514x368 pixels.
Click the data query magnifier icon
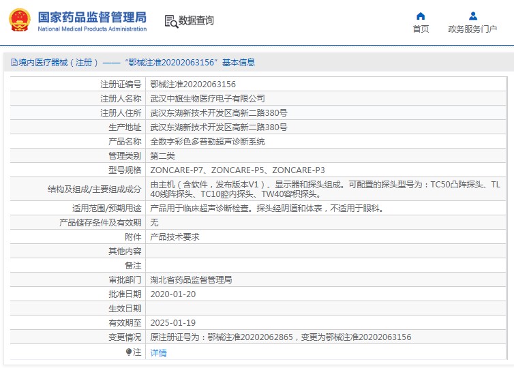click(171, 21)
